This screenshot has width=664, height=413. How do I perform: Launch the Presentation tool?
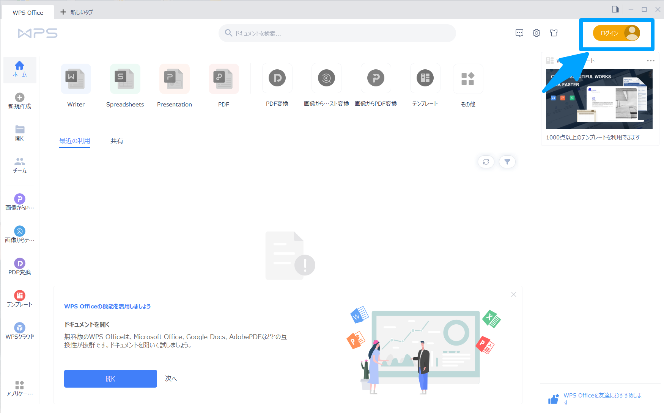coord(174,84)
